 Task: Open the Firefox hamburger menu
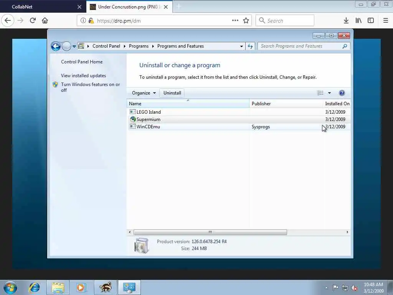pos(386,21)
